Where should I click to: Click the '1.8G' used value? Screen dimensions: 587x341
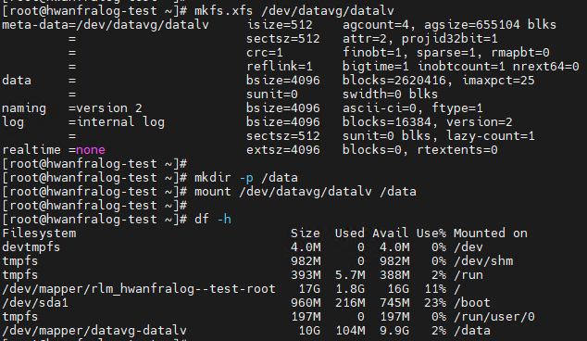point(350,288)
